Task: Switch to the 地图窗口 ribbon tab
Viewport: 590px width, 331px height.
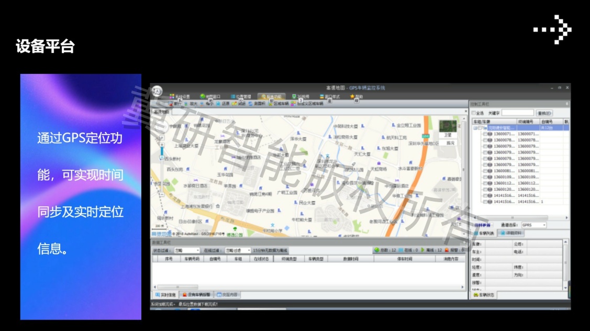Action: 210,96
